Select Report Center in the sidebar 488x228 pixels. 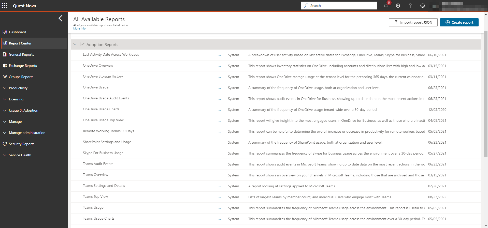[20, 43]
